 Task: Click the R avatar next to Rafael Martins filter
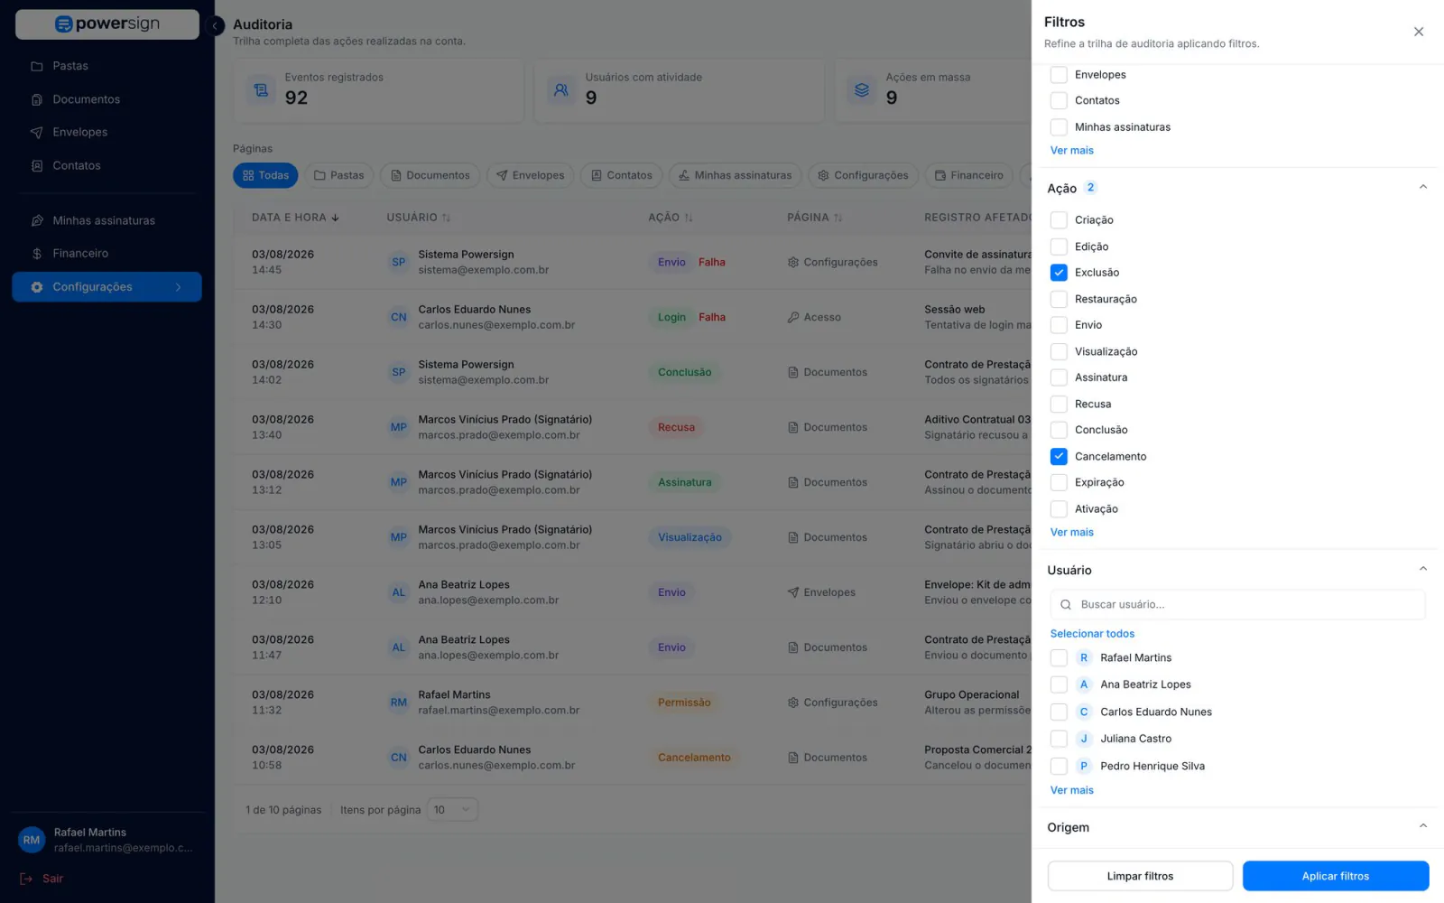pos(1084,658)
